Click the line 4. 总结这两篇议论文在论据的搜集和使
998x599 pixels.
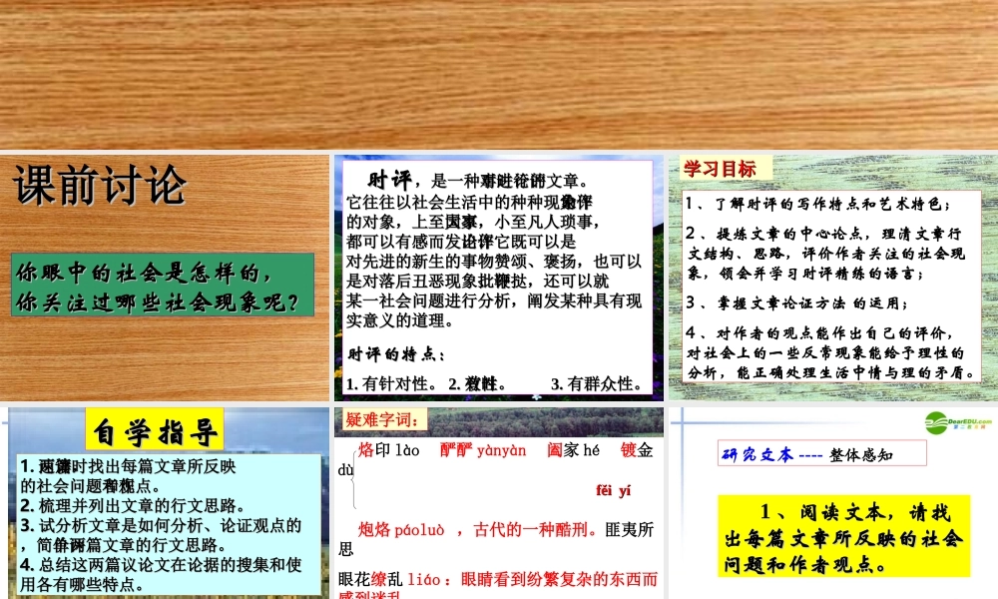tap(161, 565)
